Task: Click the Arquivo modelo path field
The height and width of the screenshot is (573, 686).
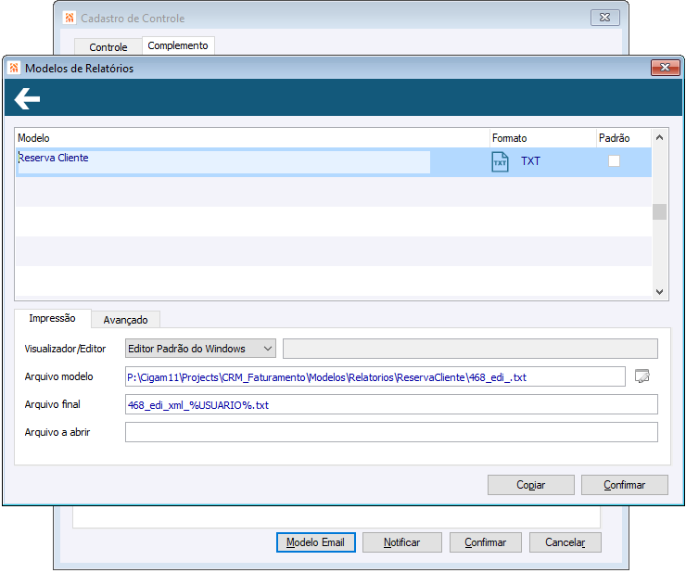Action: (x=375, y=376)
